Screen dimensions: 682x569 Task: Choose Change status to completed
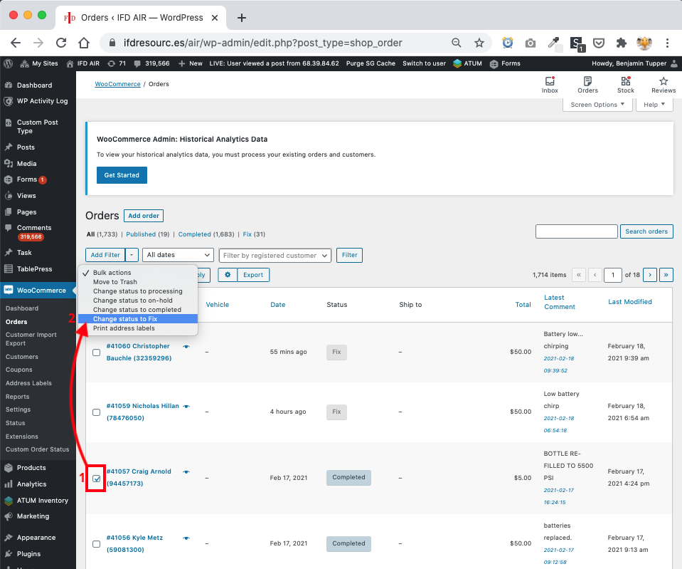click(138, 310)
